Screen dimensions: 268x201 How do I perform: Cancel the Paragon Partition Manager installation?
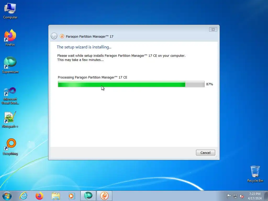pos(205,153)
